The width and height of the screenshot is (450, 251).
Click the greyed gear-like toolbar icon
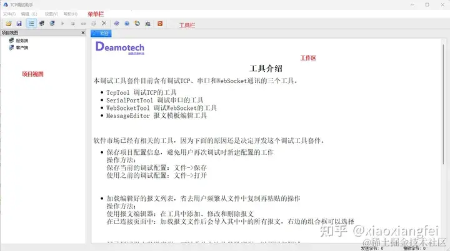point(94,24)
